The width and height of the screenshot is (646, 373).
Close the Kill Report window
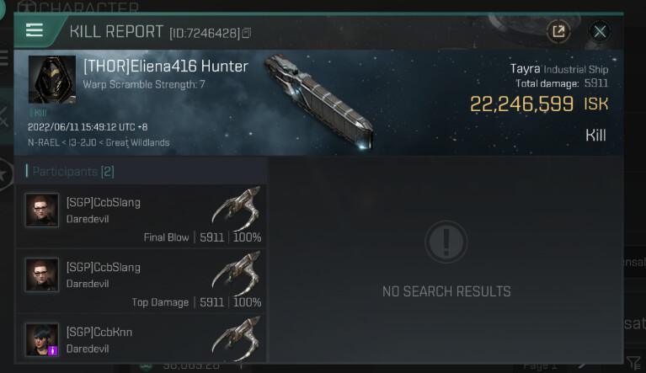point(600,31)
